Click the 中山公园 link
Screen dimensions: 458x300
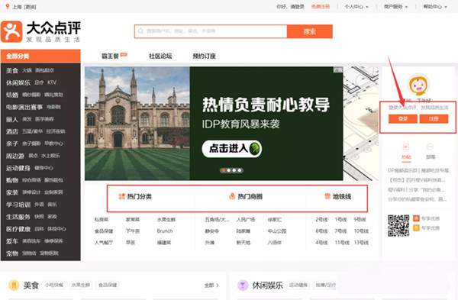coord(277,231)
